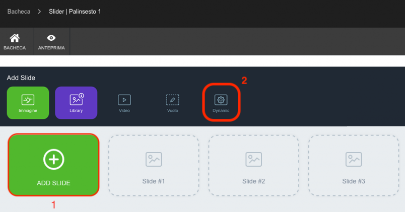Select the Slide #1 placeholder
This screenshot has height=212, width=405.
[154, 165]
